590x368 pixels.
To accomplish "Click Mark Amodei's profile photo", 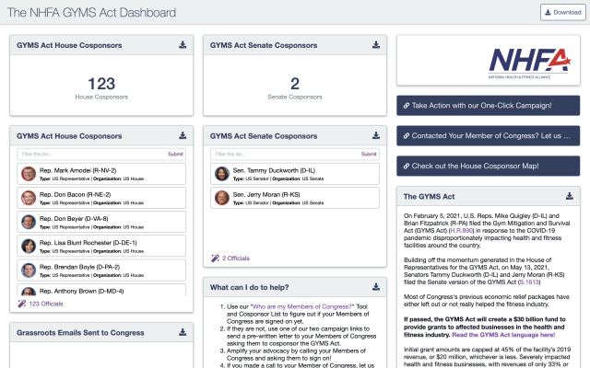I will [29, 174].
